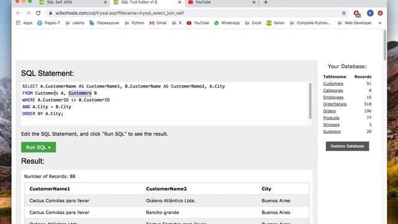Open a new browser tab
Screen dimensions: 398x224
[x=266, y=2]
